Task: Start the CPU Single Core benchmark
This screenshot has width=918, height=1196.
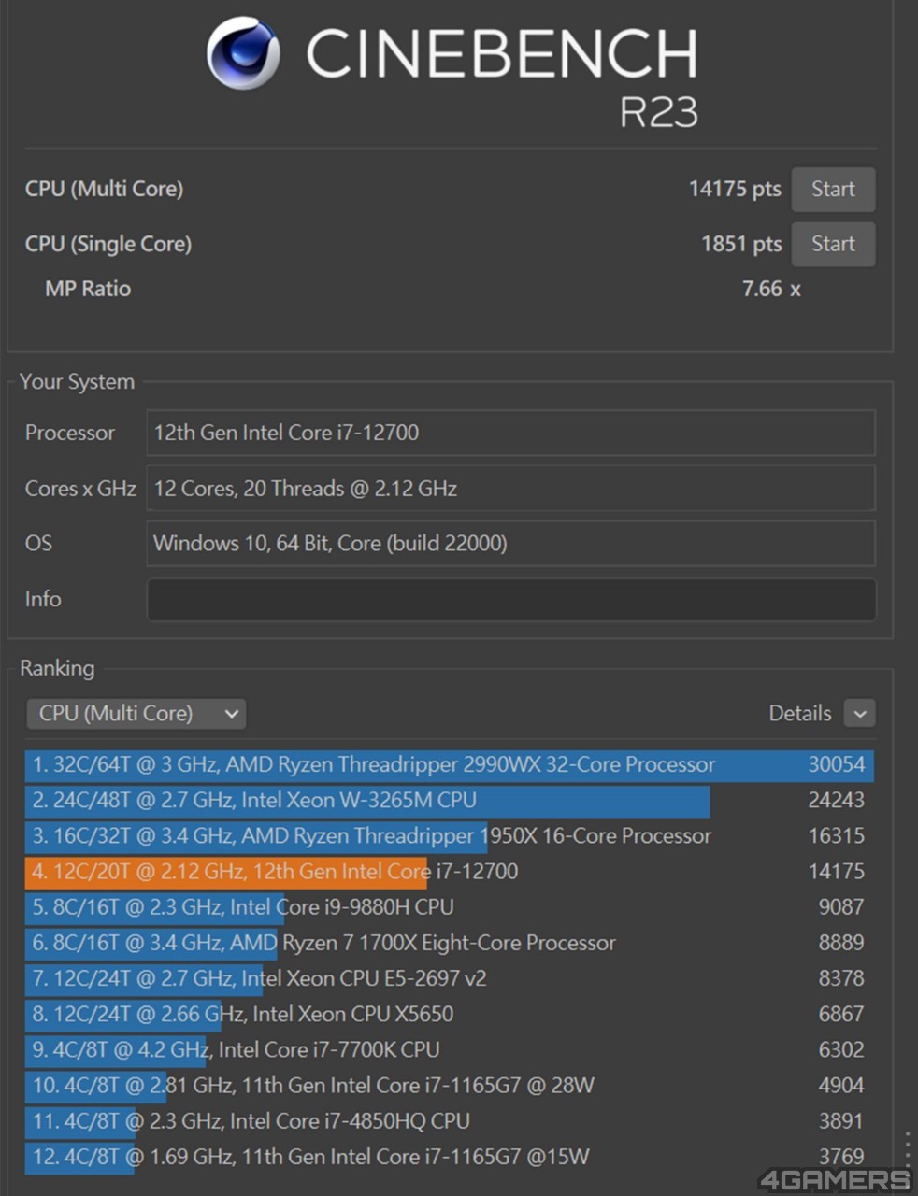Action: point(833,244)
